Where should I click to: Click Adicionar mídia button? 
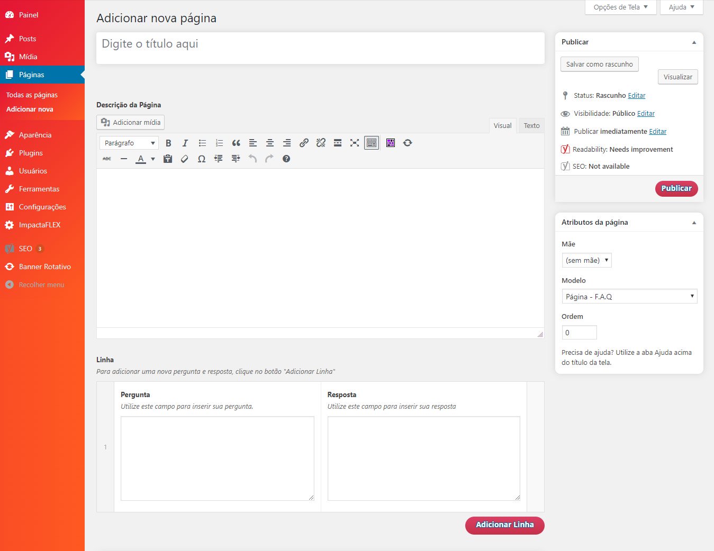click(131, 122)
